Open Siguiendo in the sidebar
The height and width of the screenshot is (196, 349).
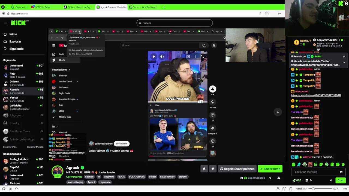click(14, 49)
